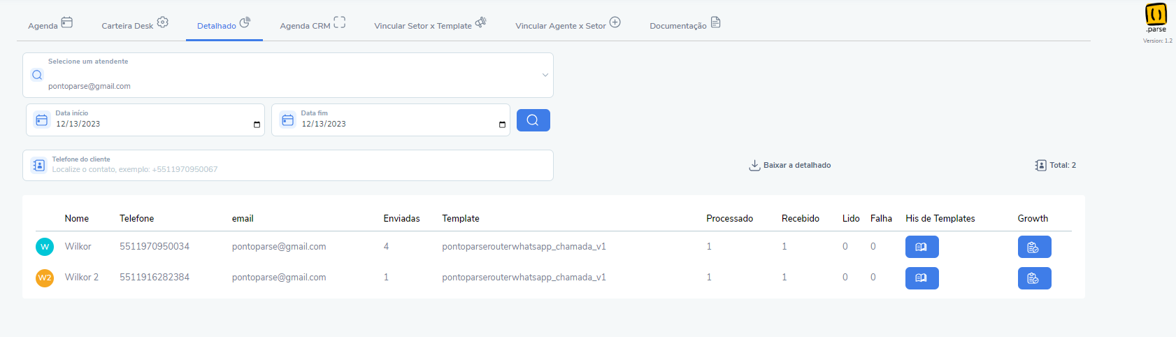Open Growth report for Wilkor 2
This screenshot has height=337, width=1176.
(x=1034, y=278)
